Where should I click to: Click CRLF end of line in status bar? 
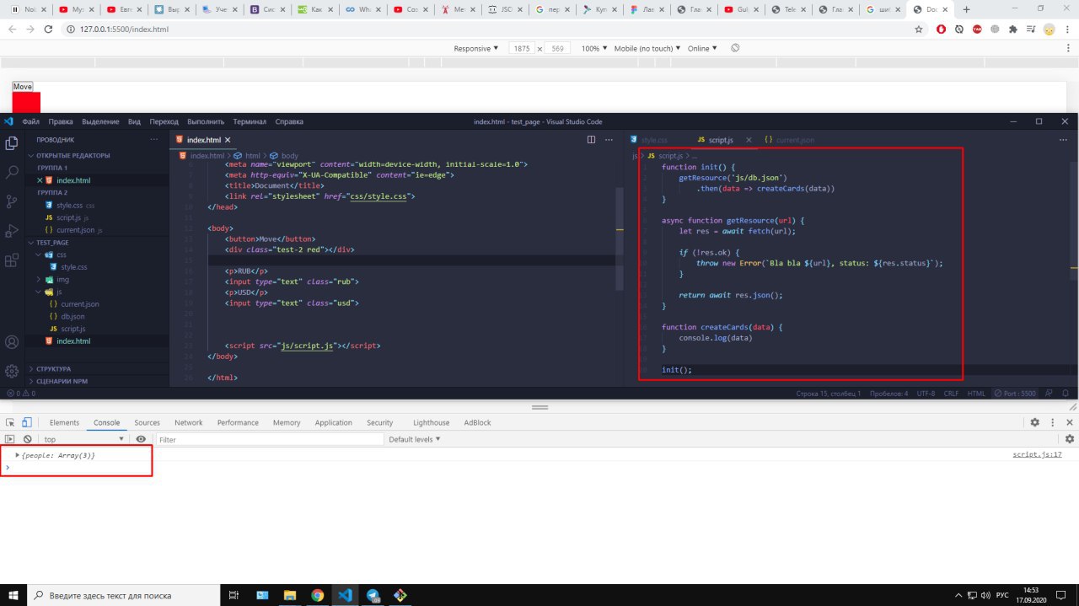(951, 394)
